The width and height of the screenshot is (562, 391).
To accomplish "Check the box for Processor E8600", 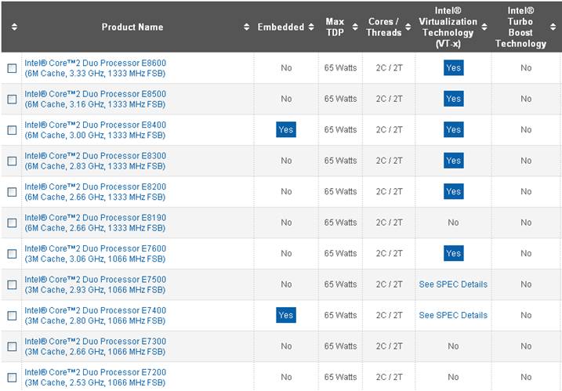I will (x=13, y=68).
